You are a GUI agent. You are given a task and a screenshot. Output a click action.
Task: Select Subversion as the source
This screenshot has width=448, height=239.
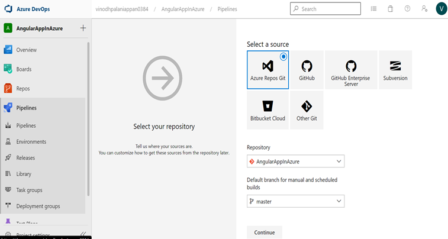pos(395,70)
